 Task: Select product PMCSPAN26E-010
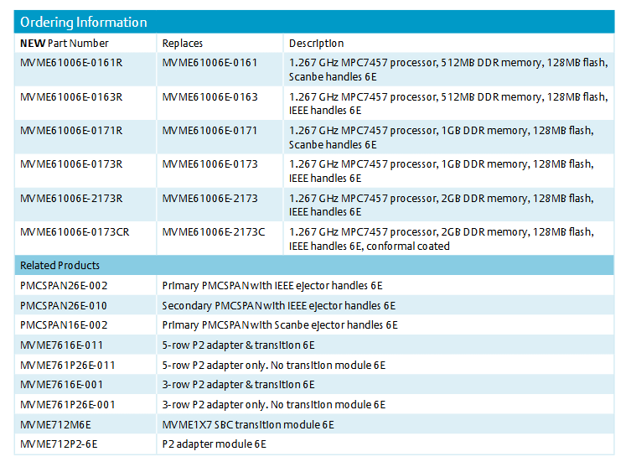click(64, 306)
